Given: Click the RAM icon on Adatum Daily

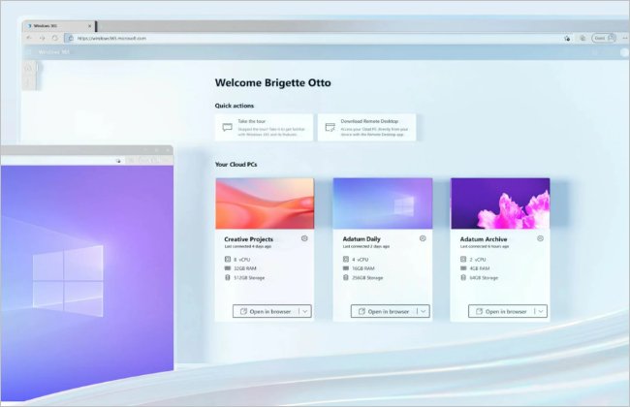Looking at the screenshot, I should (346, 268).
